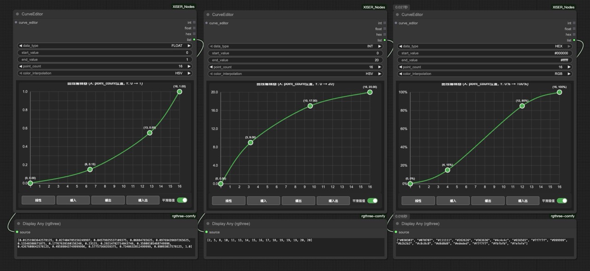Apply 线性 preset on the HEX CurveEditor
This screenshot has height=271, width=590.
(418, 201)
